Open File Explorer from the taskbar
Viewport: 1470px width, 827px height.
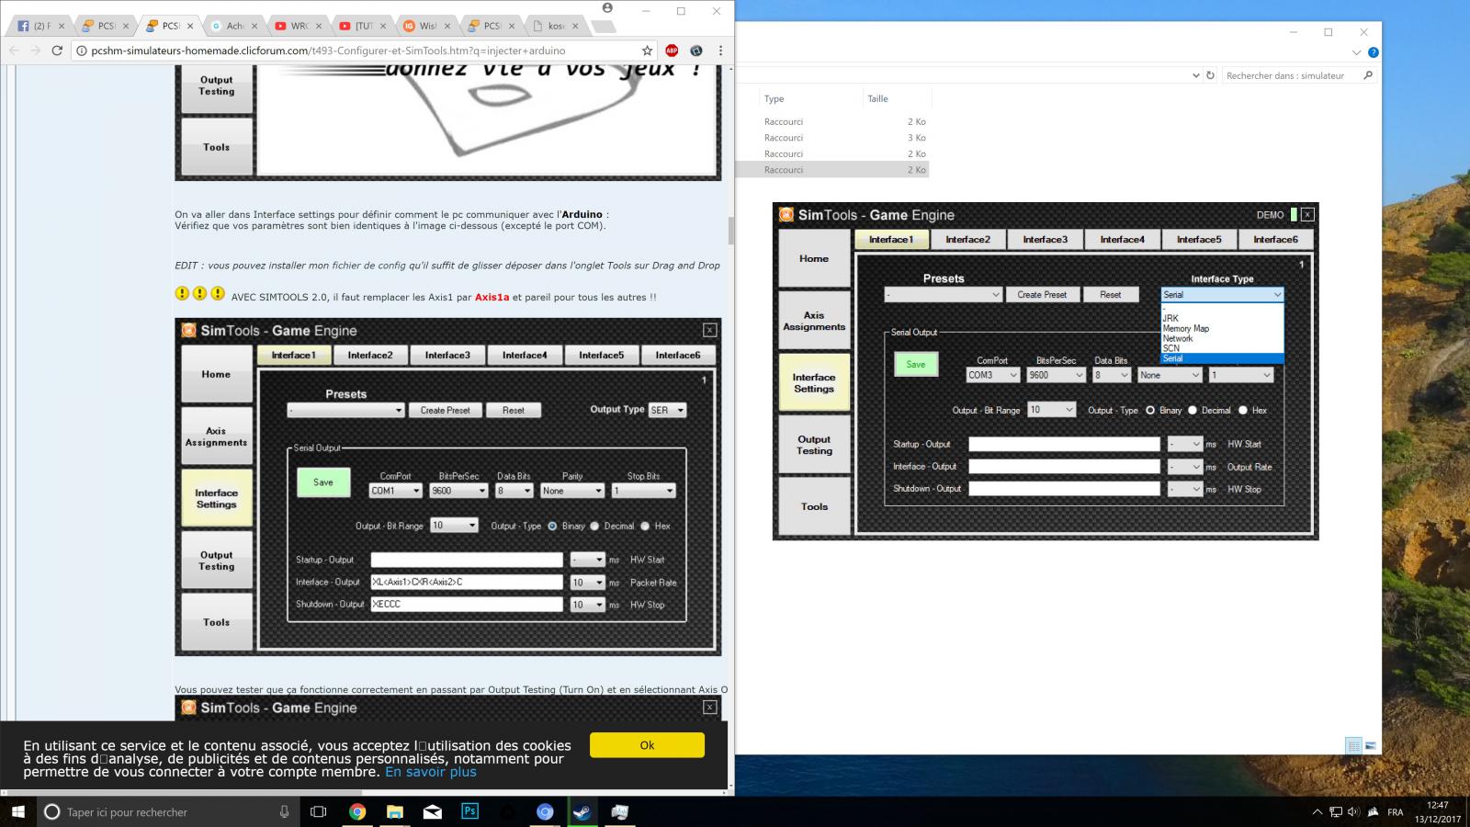tap(395, 811)
